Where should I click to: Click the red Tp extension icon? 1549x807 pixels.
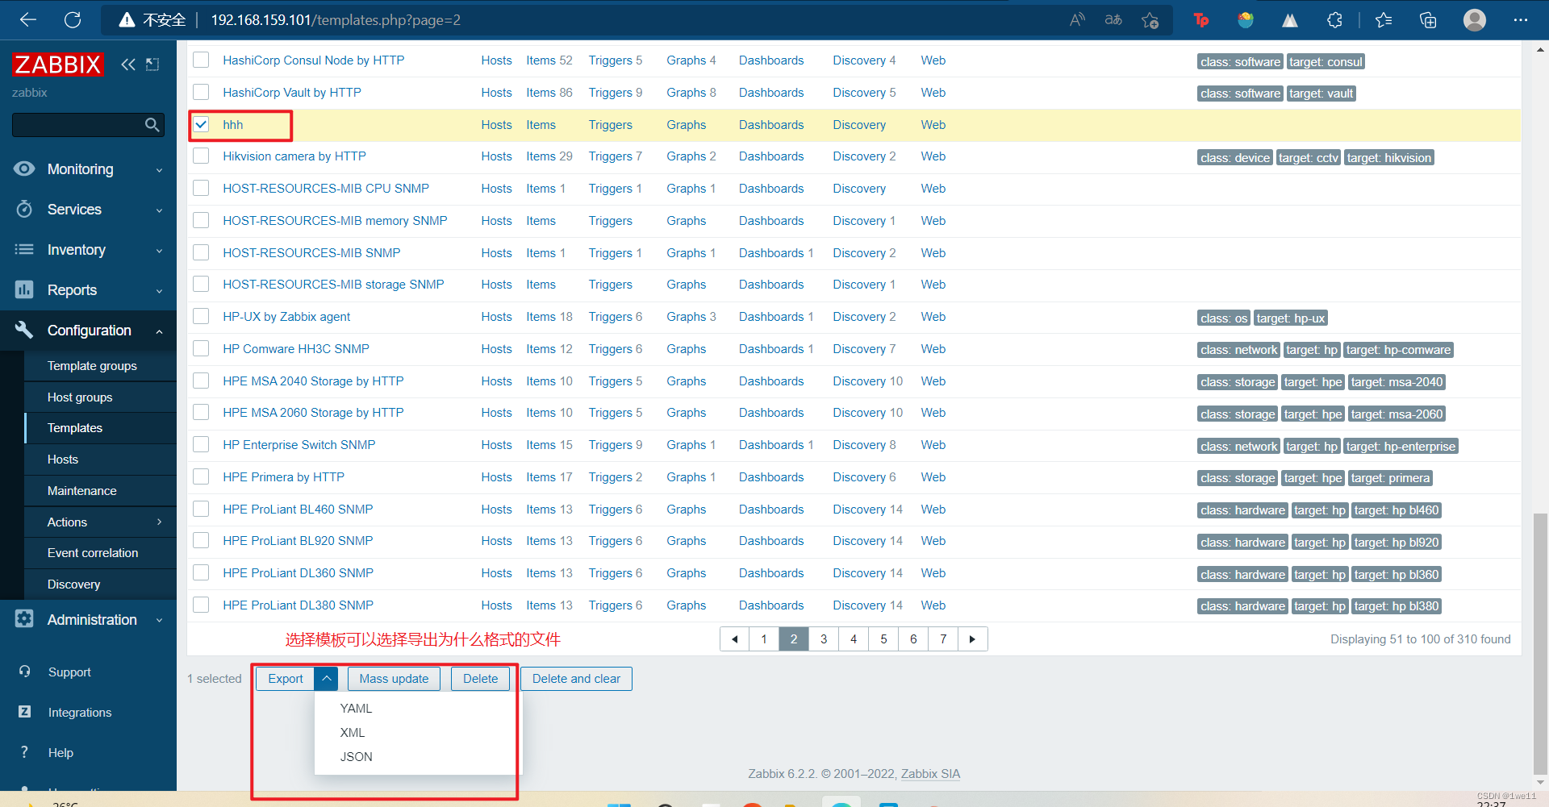pos(1201,20)
